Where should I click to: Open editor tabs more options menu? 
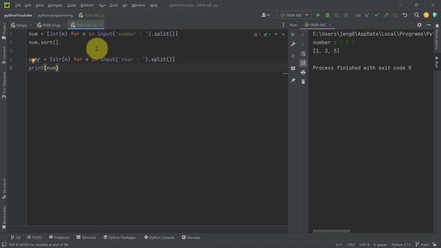coord(283,25)
